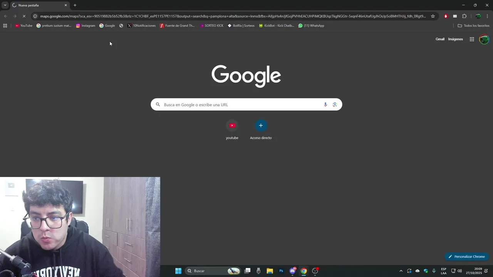This screenshot has width=493, height=277.
Task: Start voice search with microphone icon
Action: click(325, 105)
